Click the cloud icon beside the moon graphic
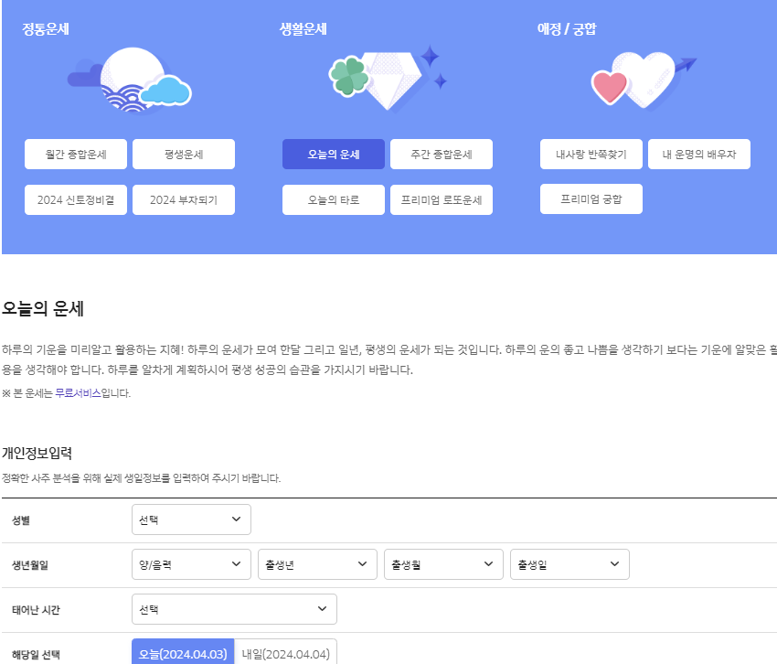Screen dimensions: 777x664 [165, 91]
